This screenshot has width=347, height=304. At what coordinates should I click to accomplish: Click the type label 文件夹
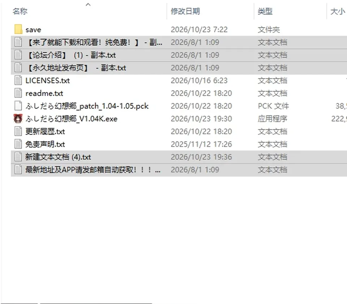tap(269, 29)
